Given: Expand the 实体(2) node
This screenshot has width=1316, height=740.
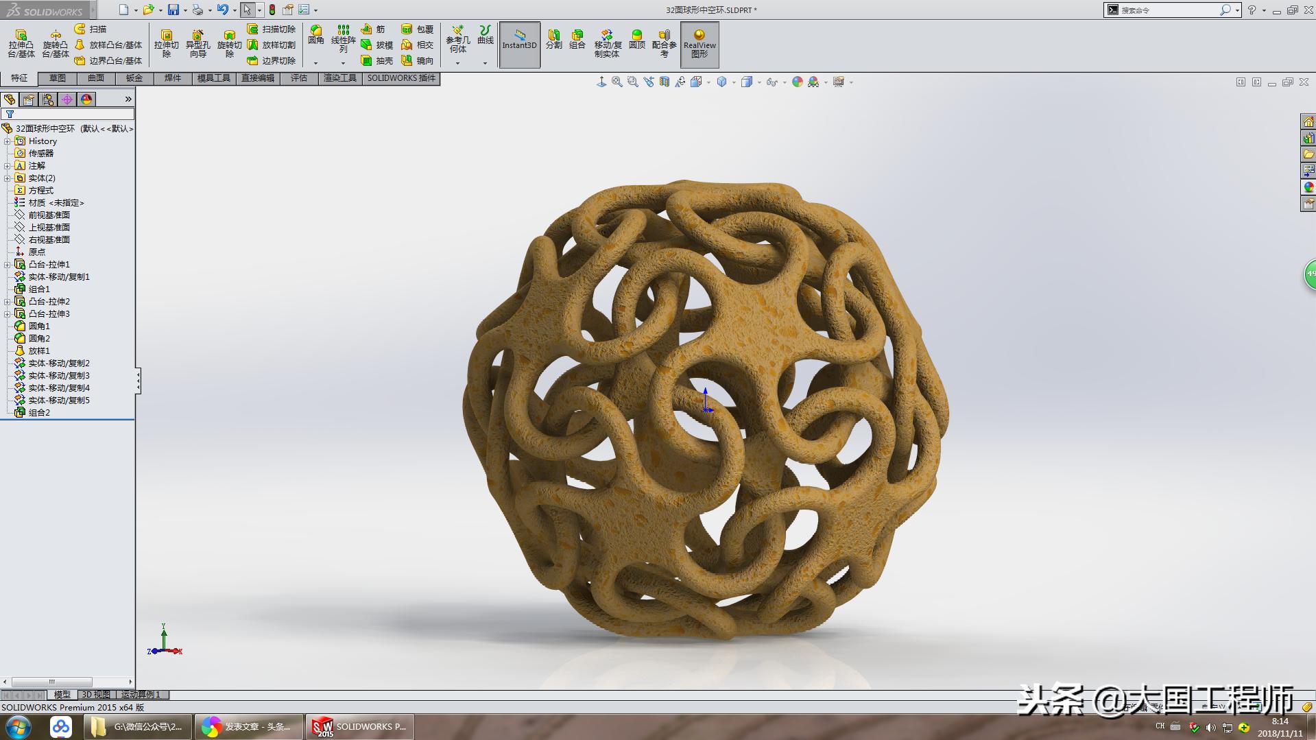Looking at the screenshot, I should (x=8, y=178).
